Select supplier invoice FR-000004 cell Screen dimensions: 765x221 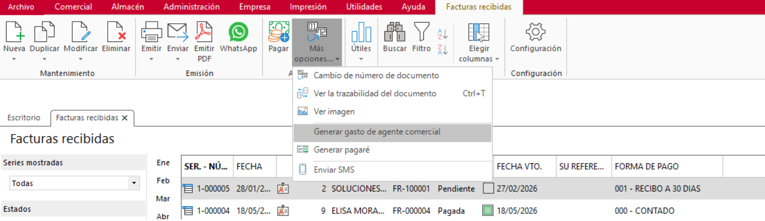[x=411, y=210]
